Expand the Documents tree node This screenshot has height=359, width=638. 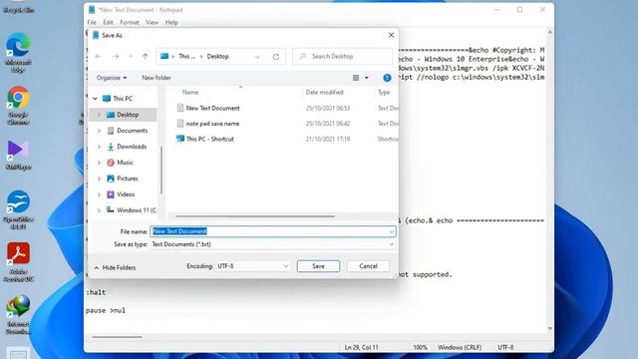[99, 131]
